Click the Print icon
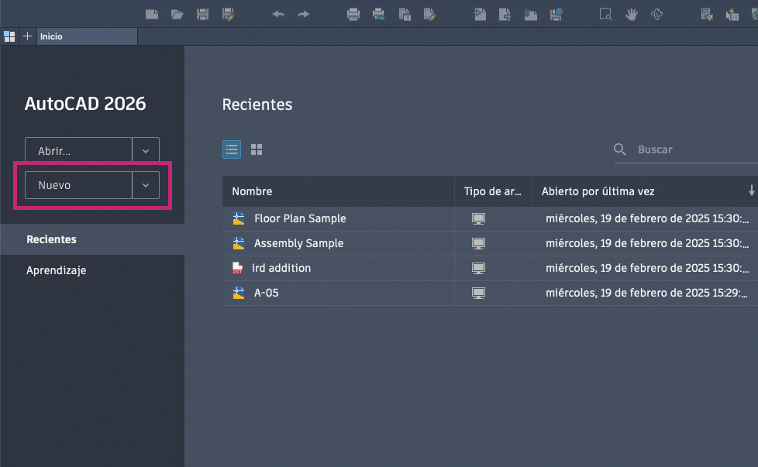The width and height of the screenshot is (758, 467). 353,15
